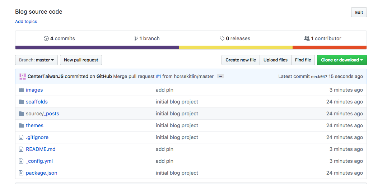Screen dimensions: 373x184
Task: Click the file icon next to .gitignore
Action: (21, 137)
